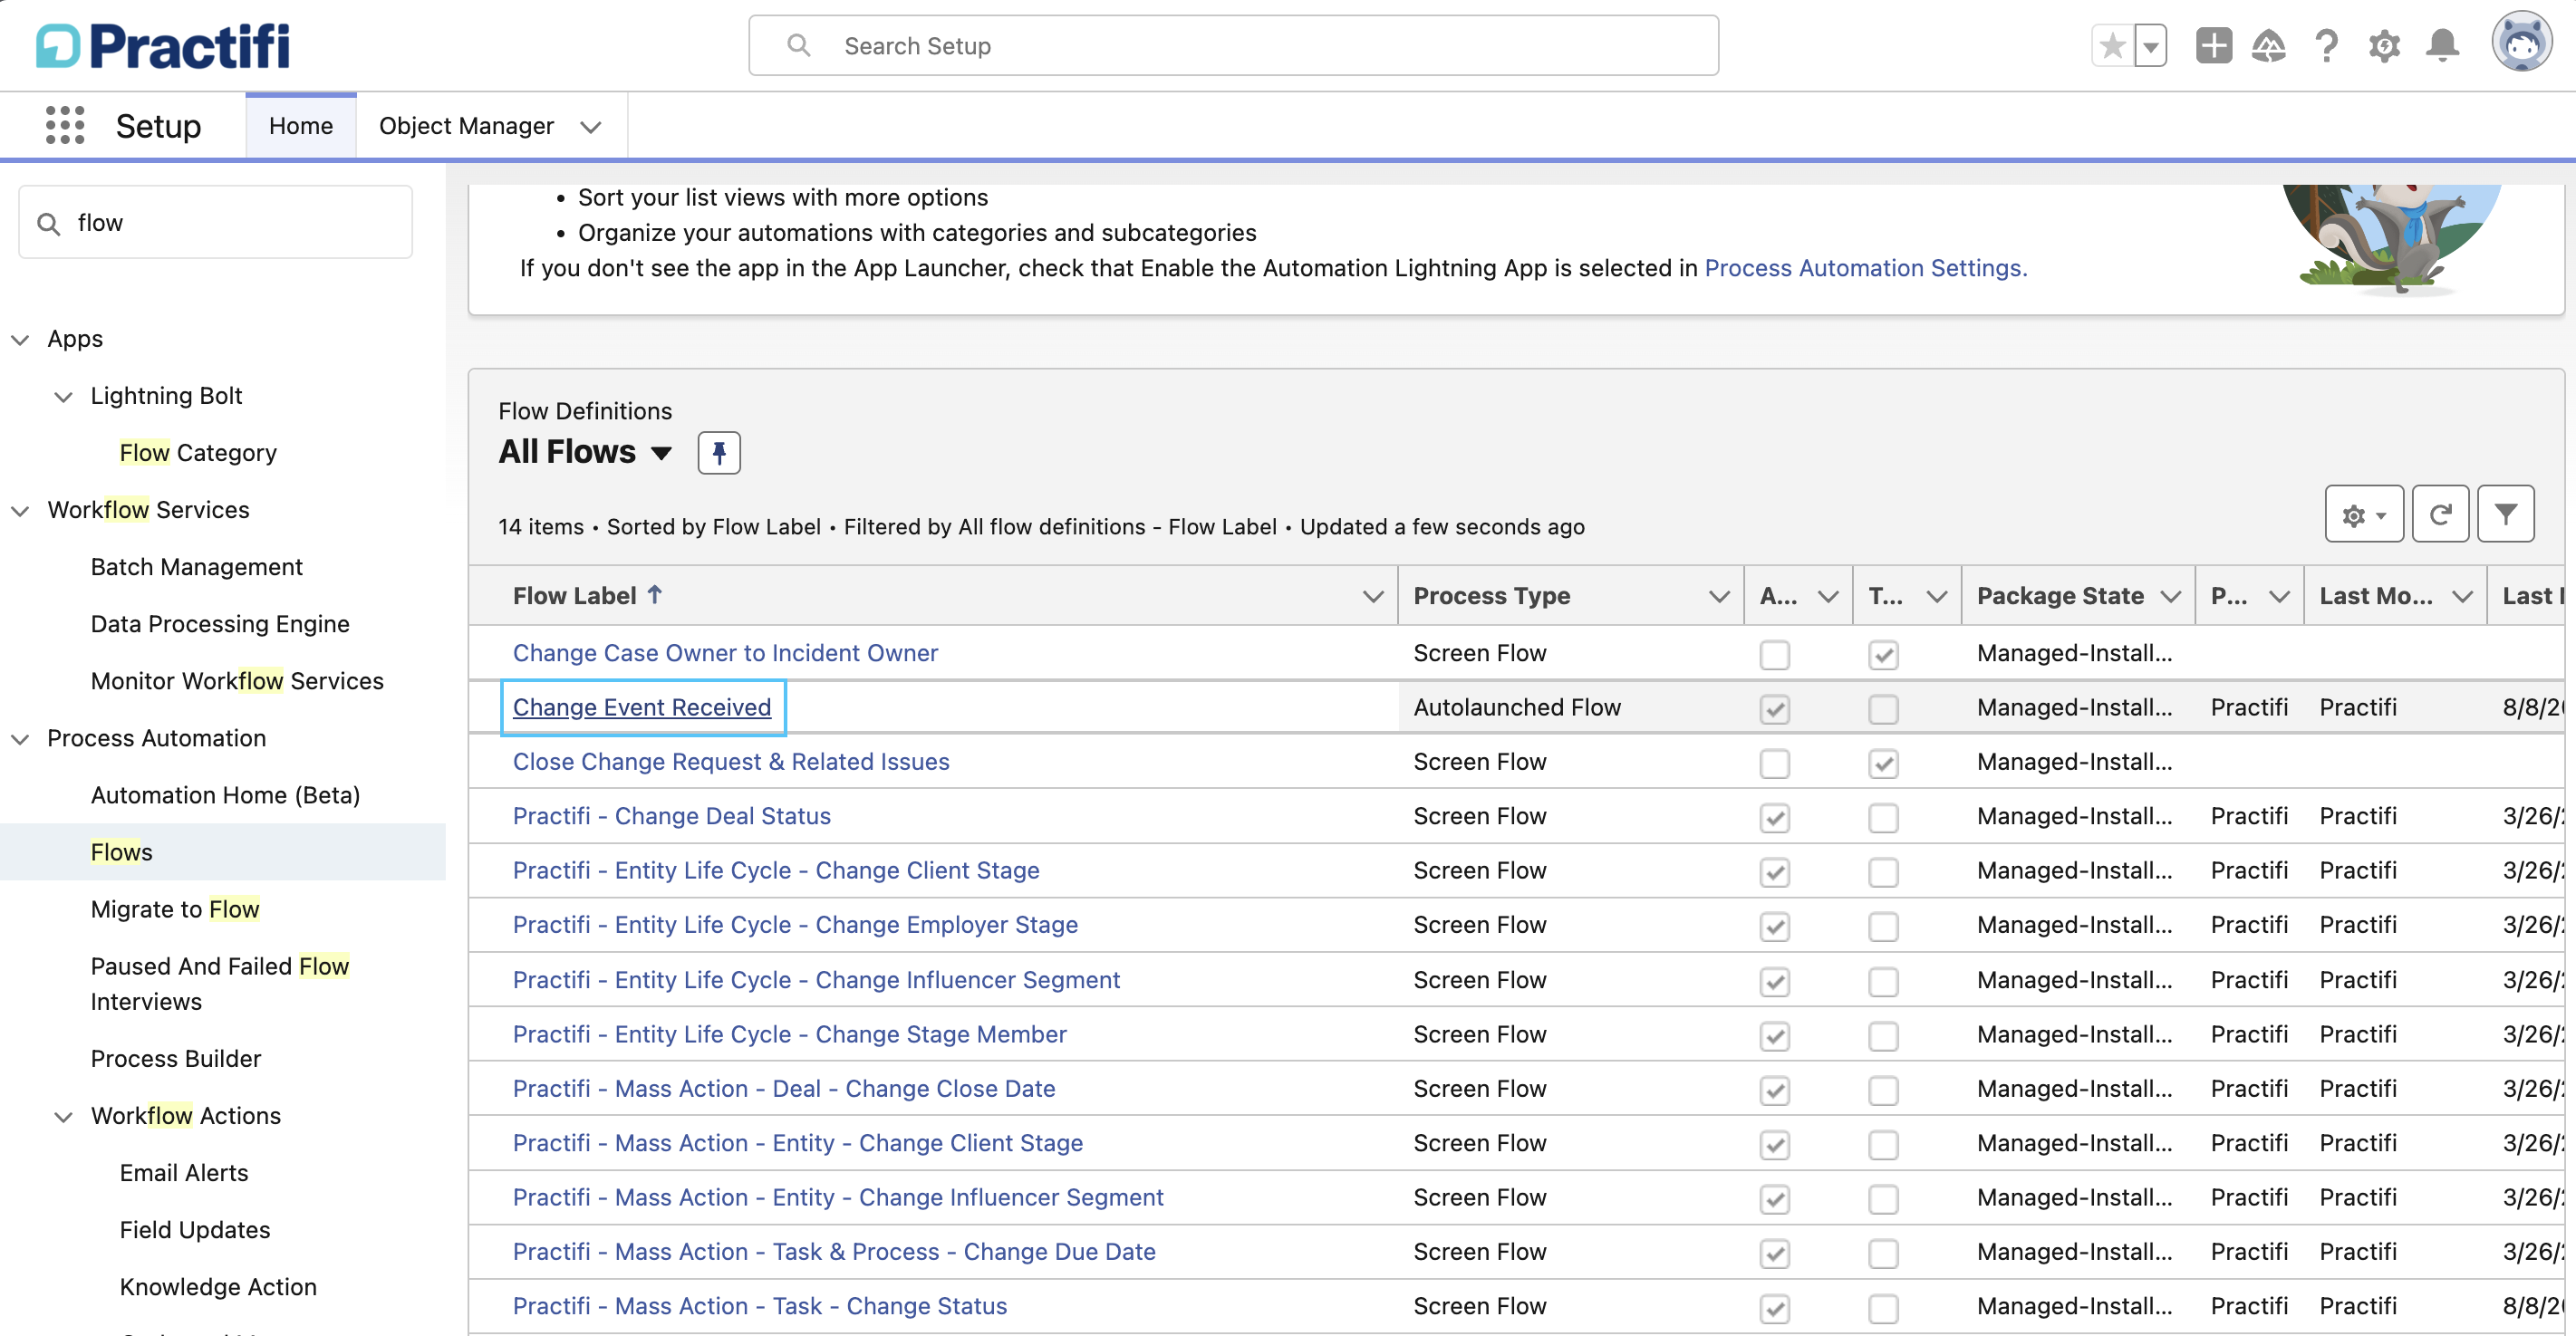Collapse the Workflow Services section
This screenshot has height=1336, width=2576.
click(x=20, y=511)
